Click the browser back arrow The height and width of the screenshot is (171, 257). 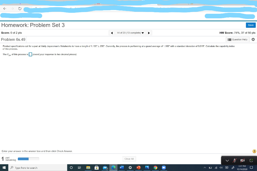[5, 9]
